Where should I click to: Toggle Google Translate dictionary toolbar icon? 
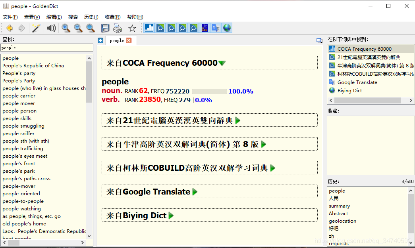coord(216,28)
